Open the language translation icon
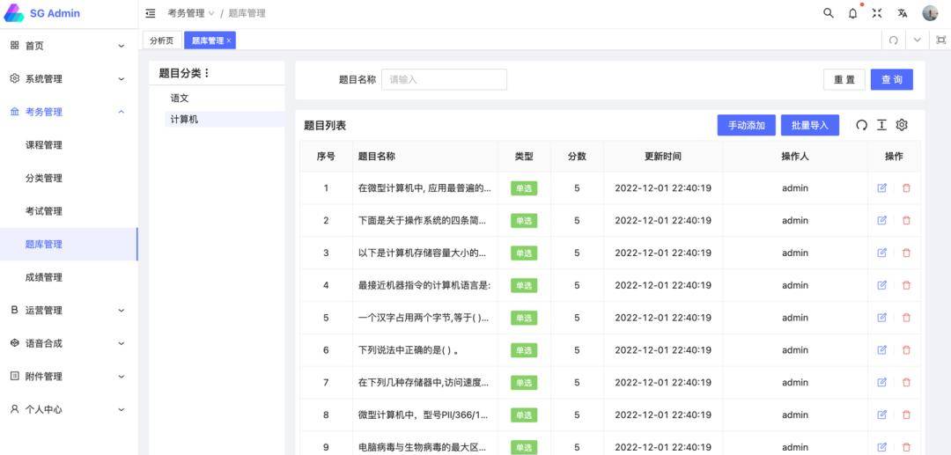Viewport: 951px width, 455px height. click(x=903, y=13)
